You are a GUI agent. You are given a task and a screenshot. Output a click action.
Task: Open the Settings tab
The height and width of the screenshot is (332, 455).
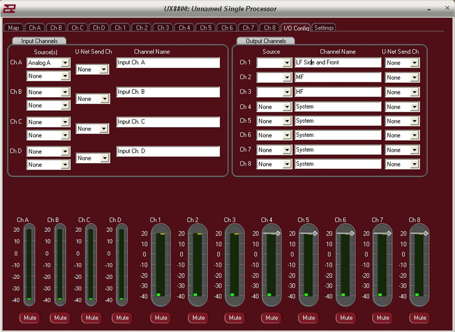click(324, 28)
